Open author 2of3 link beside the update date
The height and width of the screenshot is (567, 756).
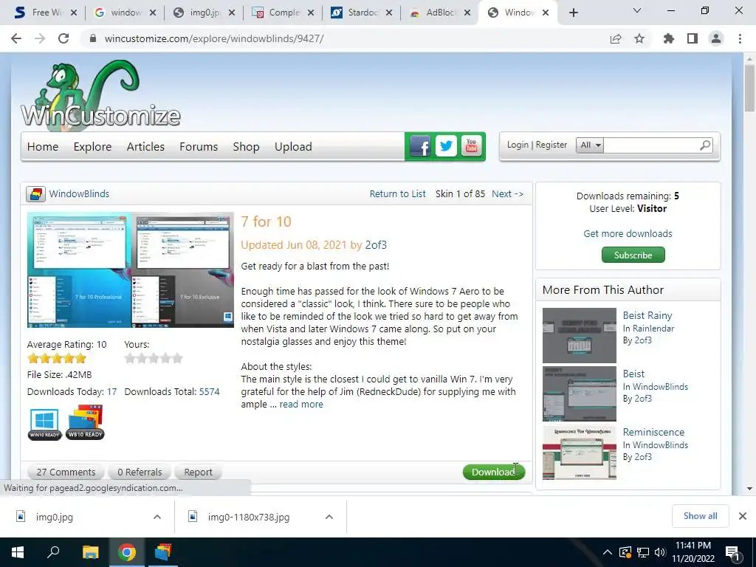coord(376,245)
